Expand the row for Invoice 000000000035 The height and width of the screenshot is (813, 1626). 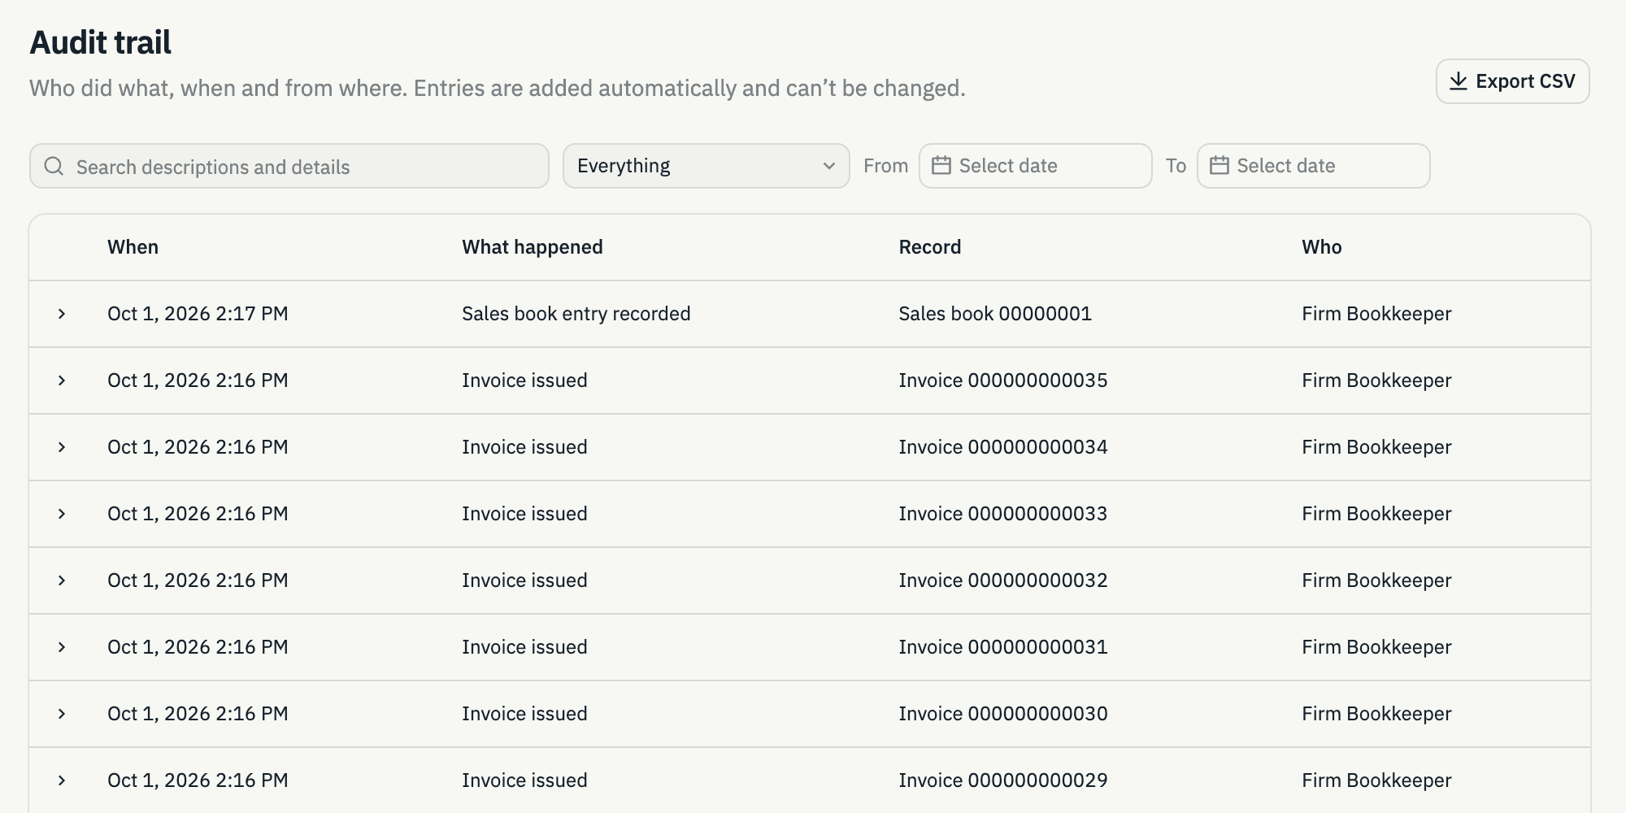point(62,380)
